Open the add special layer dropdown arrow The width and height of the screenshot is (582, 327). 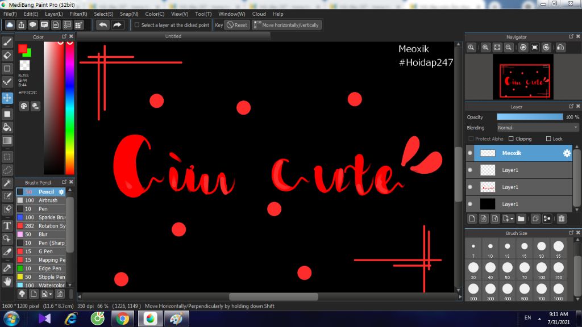(508, 219)
